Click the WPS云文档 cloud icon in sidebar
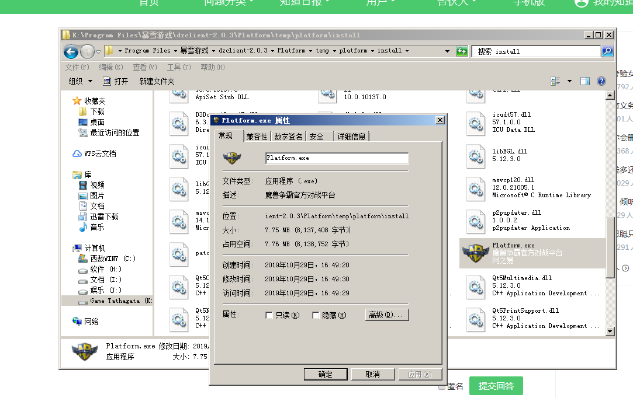The height and width of the screenshot is (398, 633). (78, 153)
